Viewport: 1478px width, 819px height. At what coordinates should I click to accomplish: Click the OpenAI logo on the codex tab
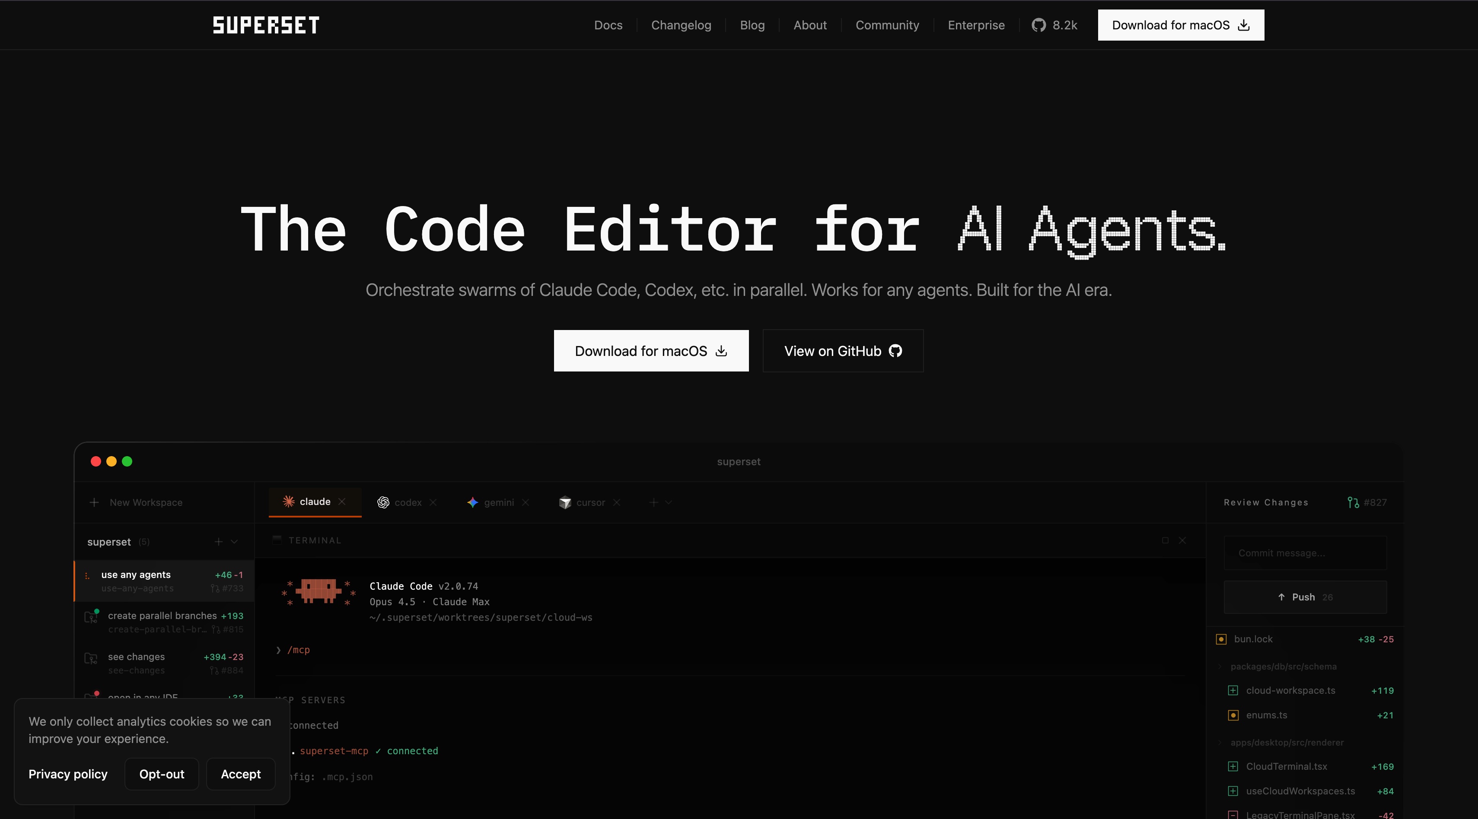click(383, 502)
